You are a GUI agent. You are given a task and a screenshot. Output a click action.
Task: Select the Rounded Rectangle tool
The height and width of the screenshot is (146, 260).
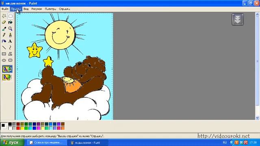point(10,60)
